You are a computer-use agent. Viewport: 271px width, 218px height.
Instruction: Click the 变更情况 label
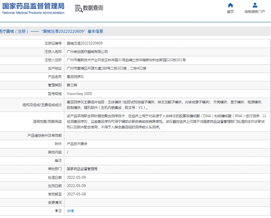click(x=55, y=202)
